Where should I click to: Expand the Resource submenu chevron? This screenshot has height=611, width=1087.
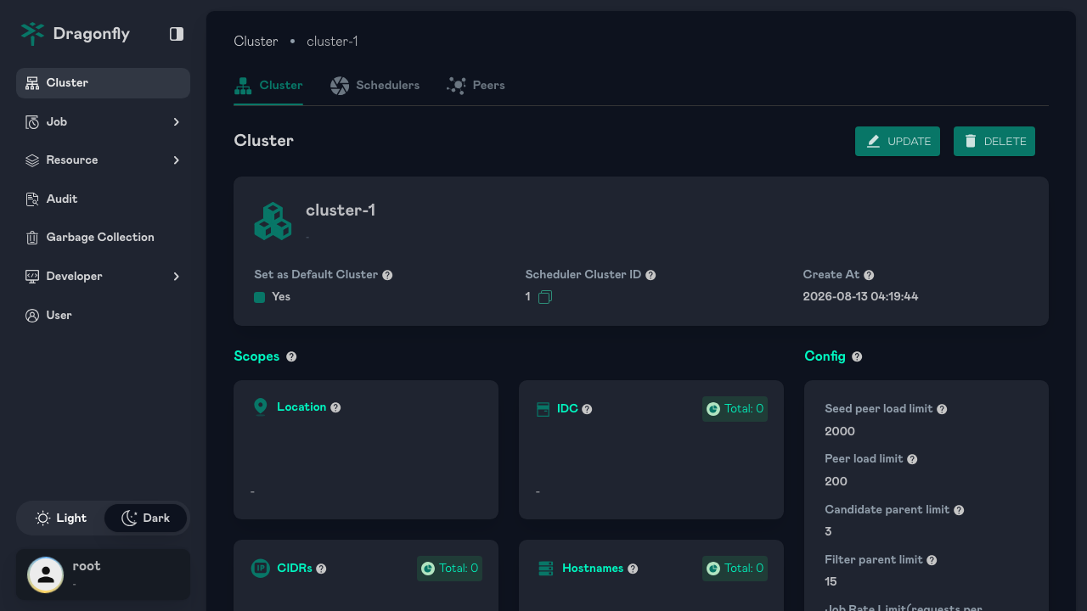177,160
